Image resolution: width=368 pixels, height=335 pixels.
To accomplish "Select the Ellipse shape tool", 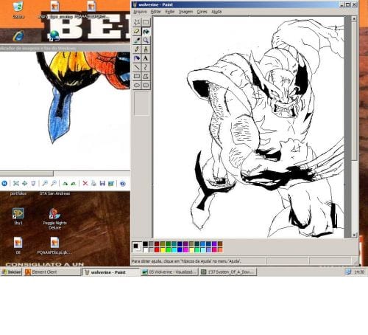I will (x=137, y=85).
